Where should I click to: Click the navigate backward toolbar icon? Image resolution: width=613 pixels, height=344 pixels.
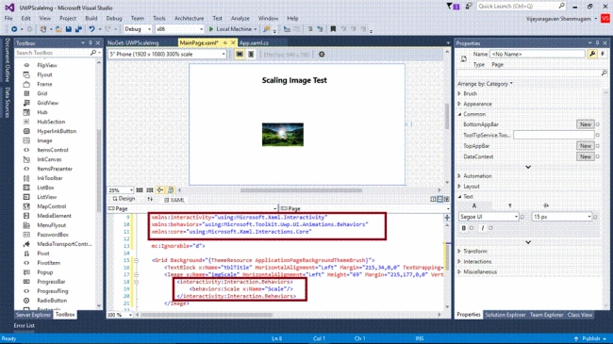pos(14,29)
